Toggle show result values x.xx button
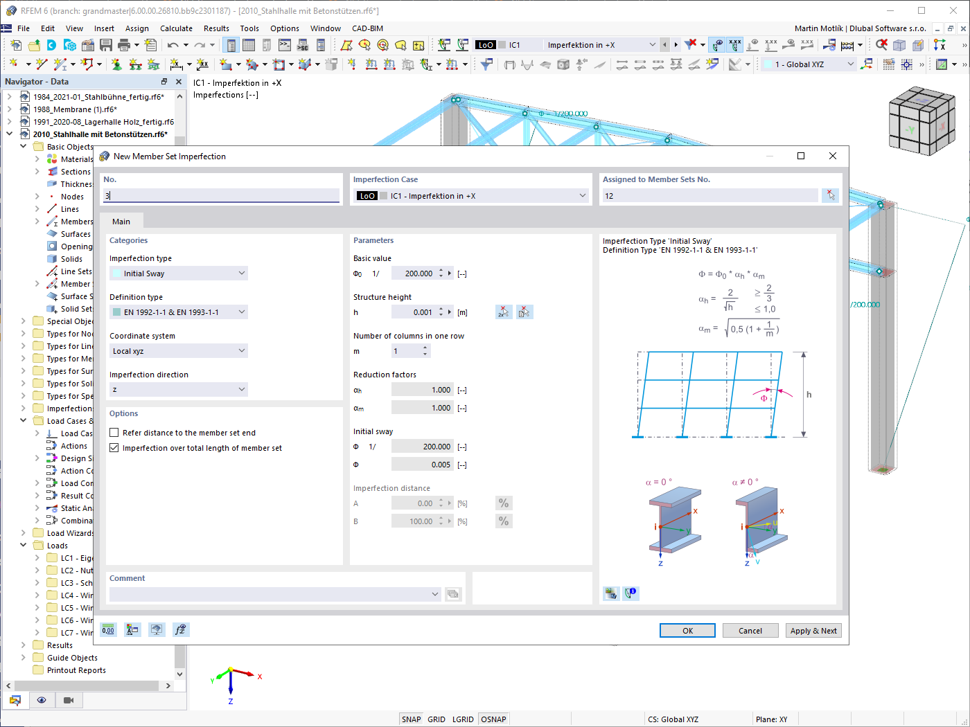This screenshot has width=970, height=727. click(x=735, y=45)
